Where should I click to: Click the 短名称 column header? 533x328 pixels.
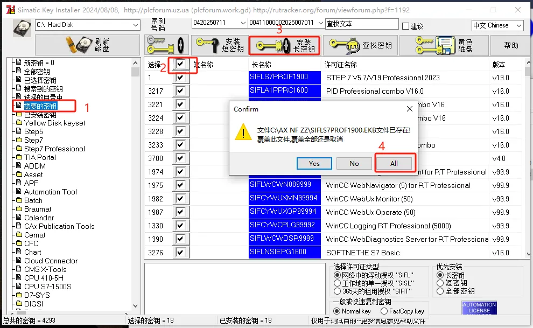point(204,65)
